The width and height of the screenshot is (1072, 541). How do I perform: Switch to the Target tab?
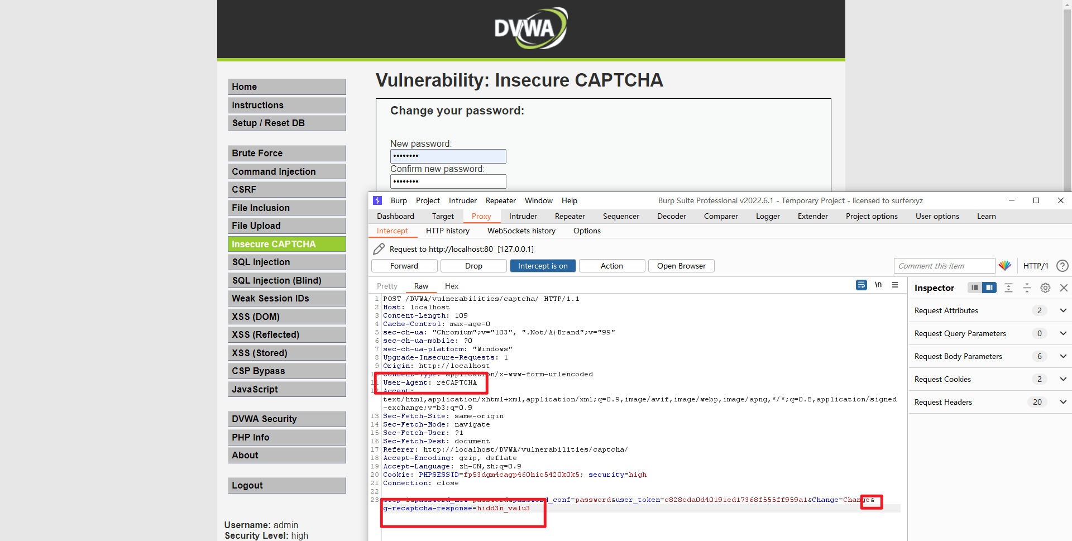point(443,216)
